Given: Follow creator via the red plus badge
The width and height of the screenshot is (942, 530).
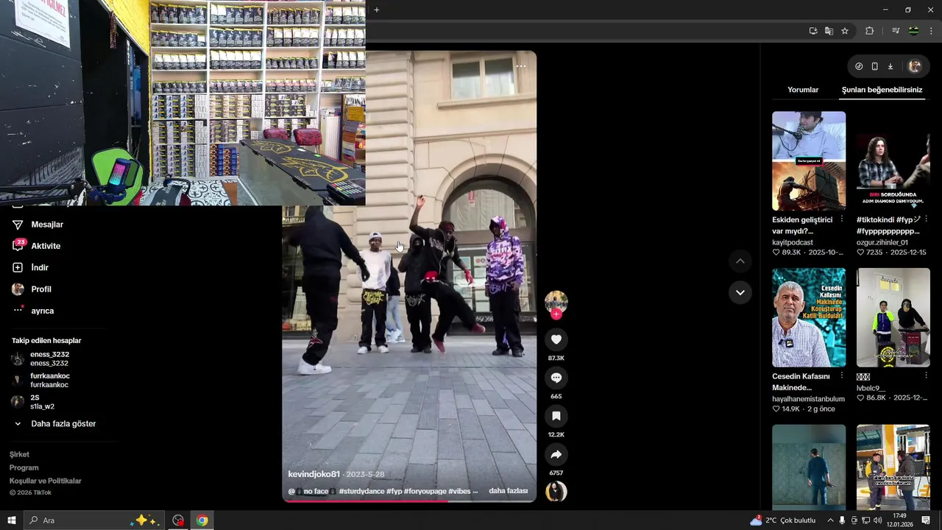Looking at the screenshot, I should click(x=556, y=314).
